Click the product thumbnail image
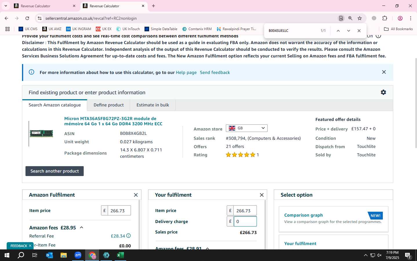Image resolution: width=417 pixels, height=261 pixels. (x=41, y=134)
